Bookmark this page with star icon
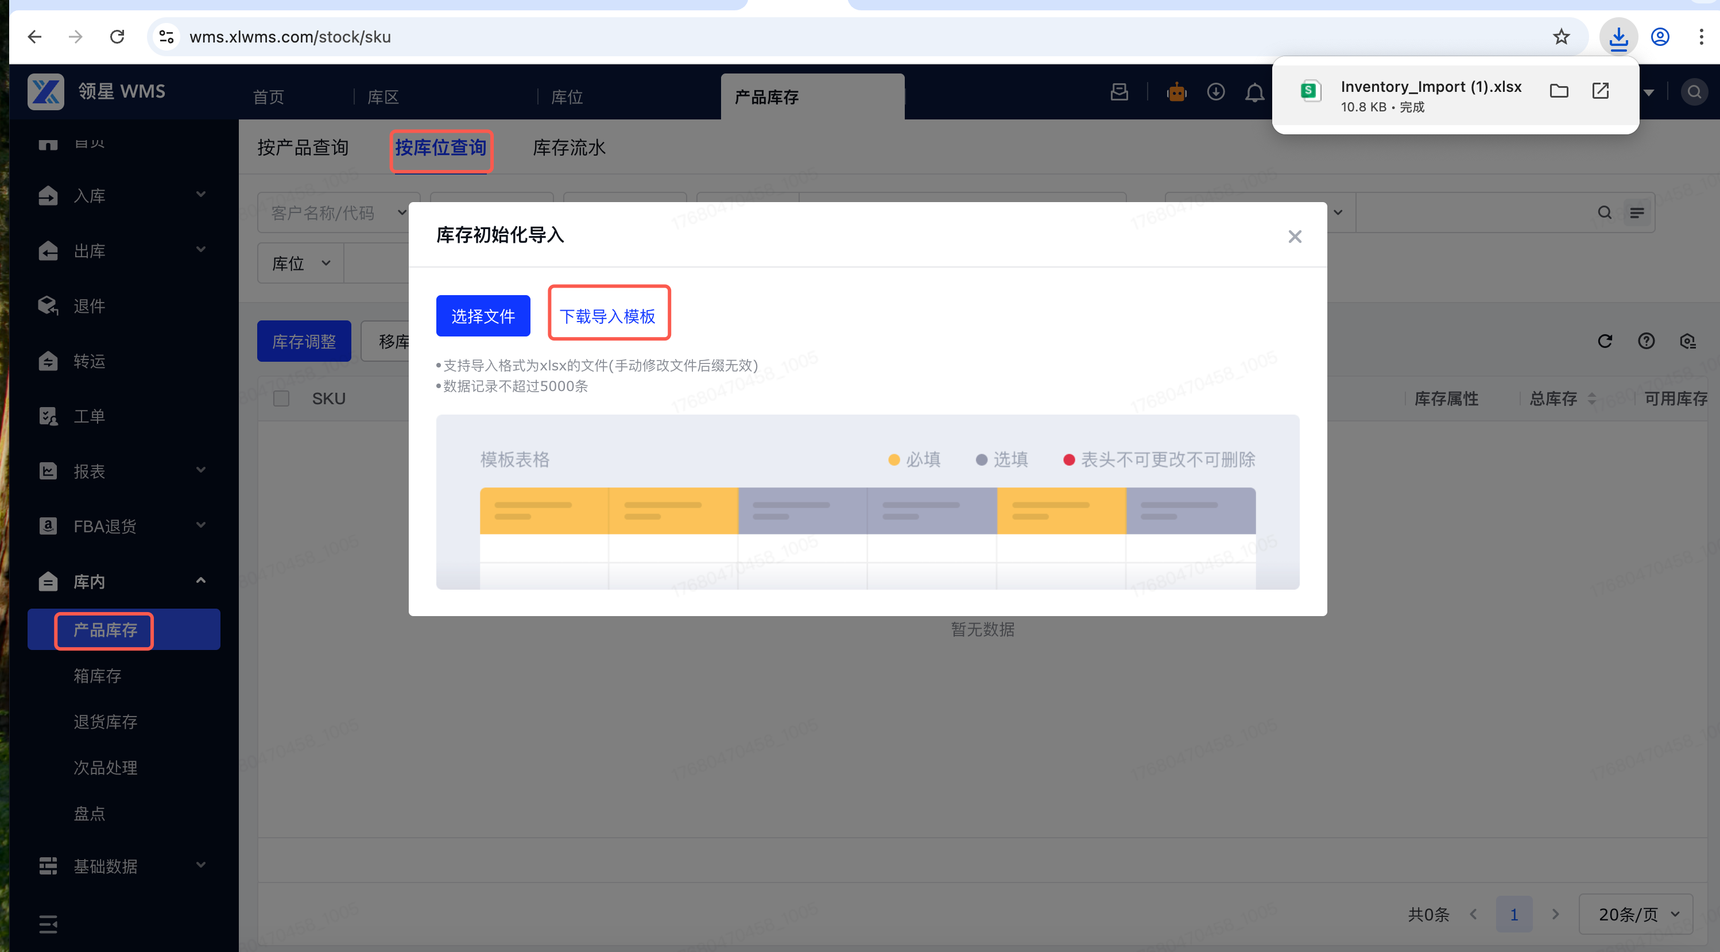 [x=1561, y=37]
